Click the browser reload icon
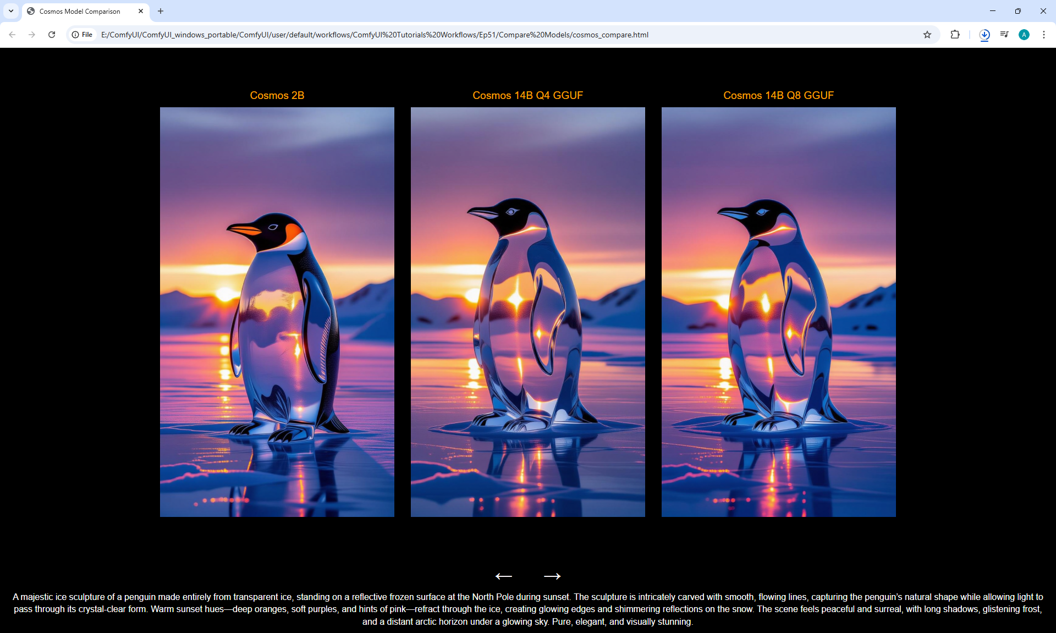The image size is (1056, 633). click(x=52, y=35)
